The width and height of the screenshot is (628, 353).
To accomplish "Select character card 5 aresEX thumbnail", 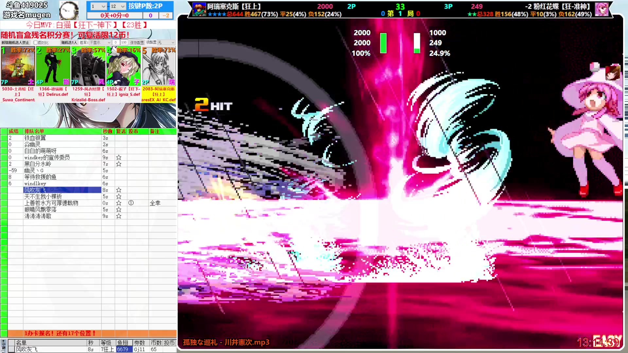I will click(x=159, y=66).
